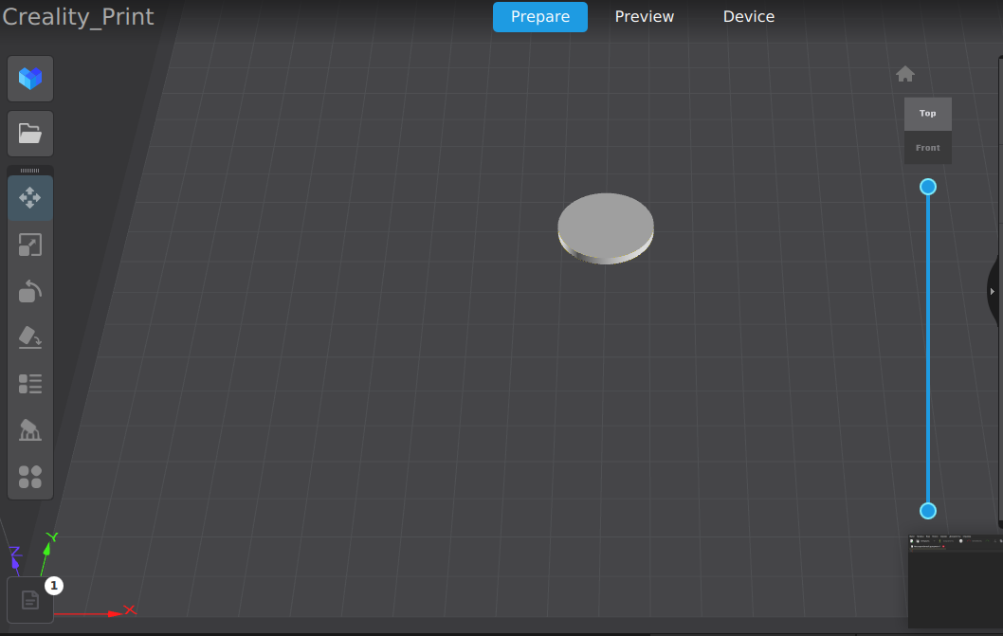Select the Lay Flat tool icon
1003x636 pixels.
(30, 337)
